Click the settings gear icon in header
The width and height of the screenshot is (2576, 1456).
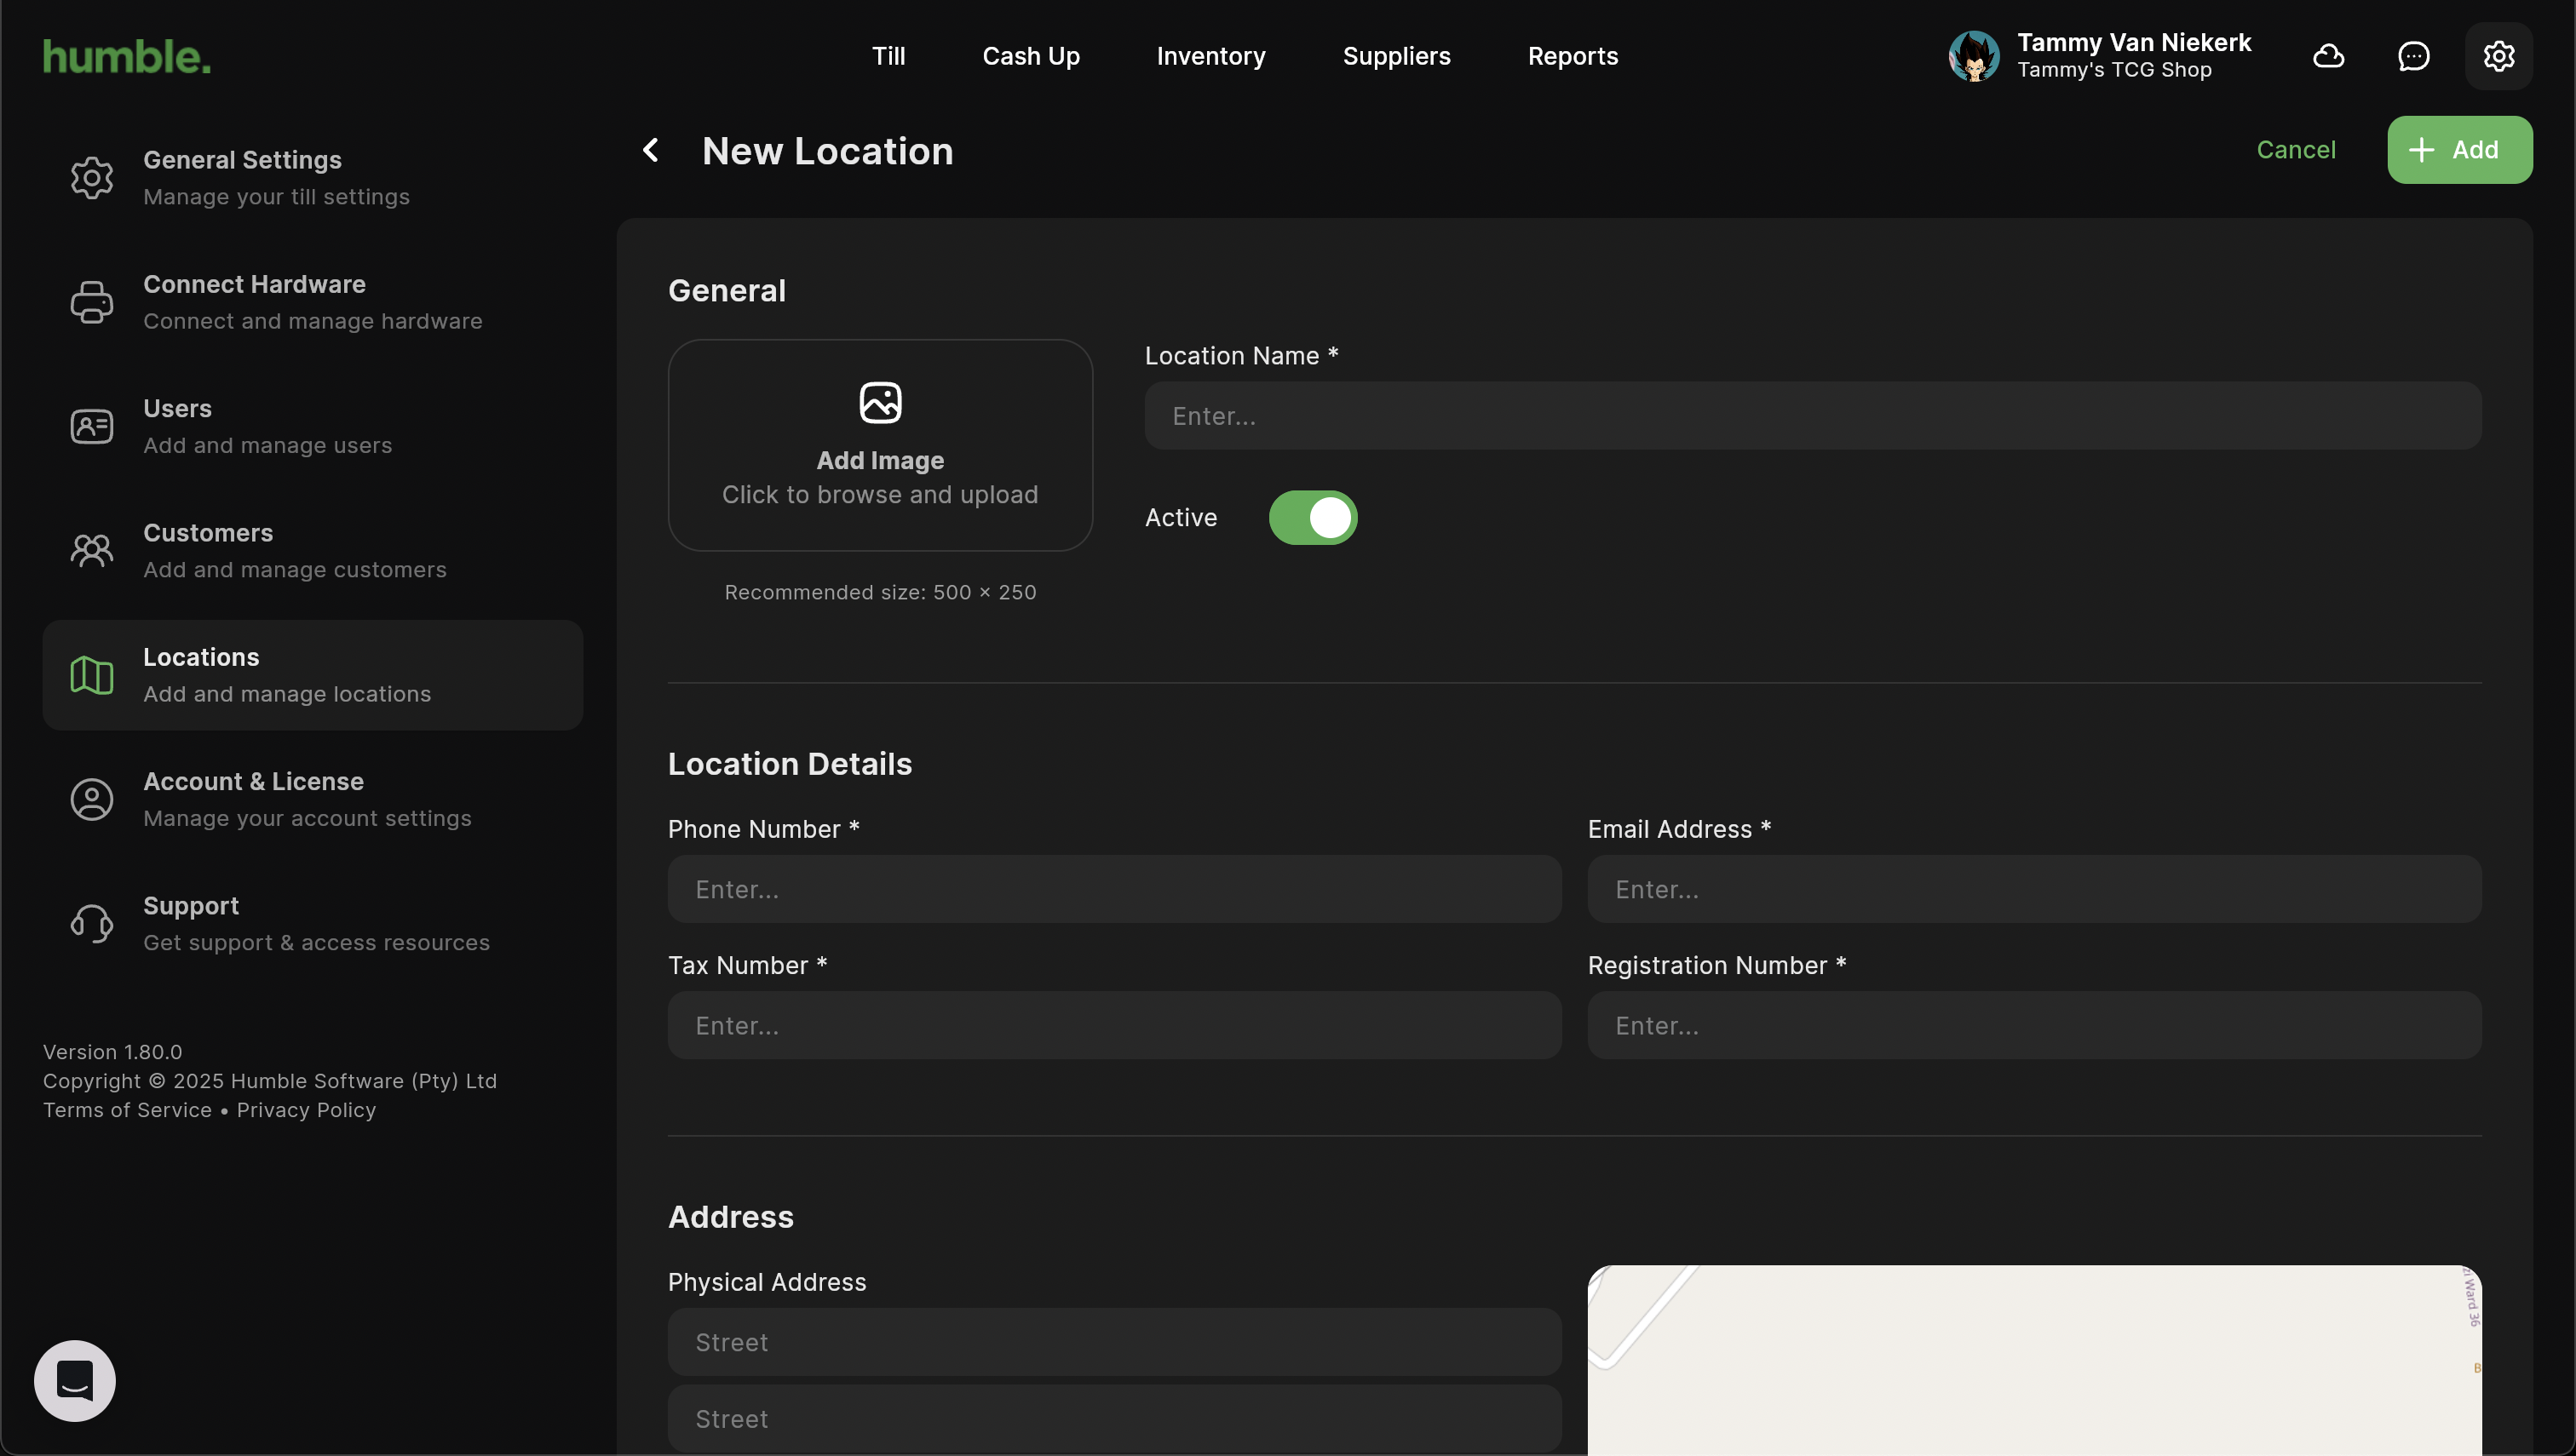2498,56
